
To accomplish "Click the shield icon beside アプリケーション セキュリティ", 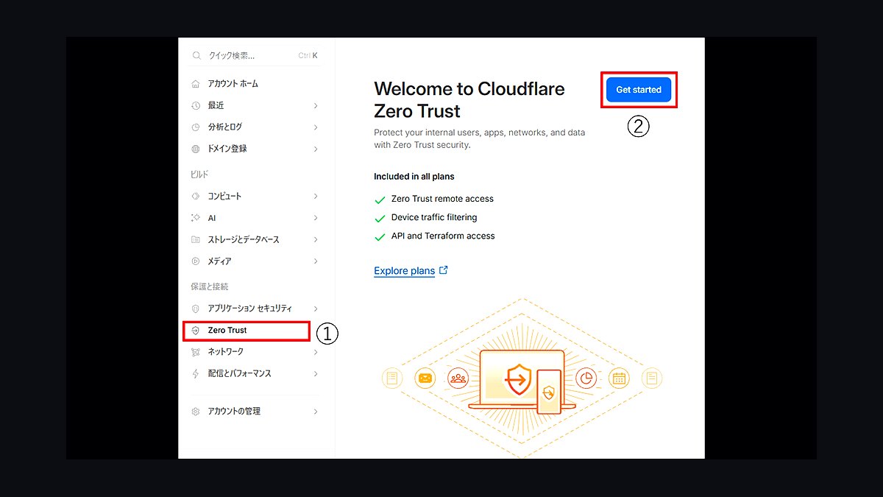I will pyautogui.click(x=195, y=309).
